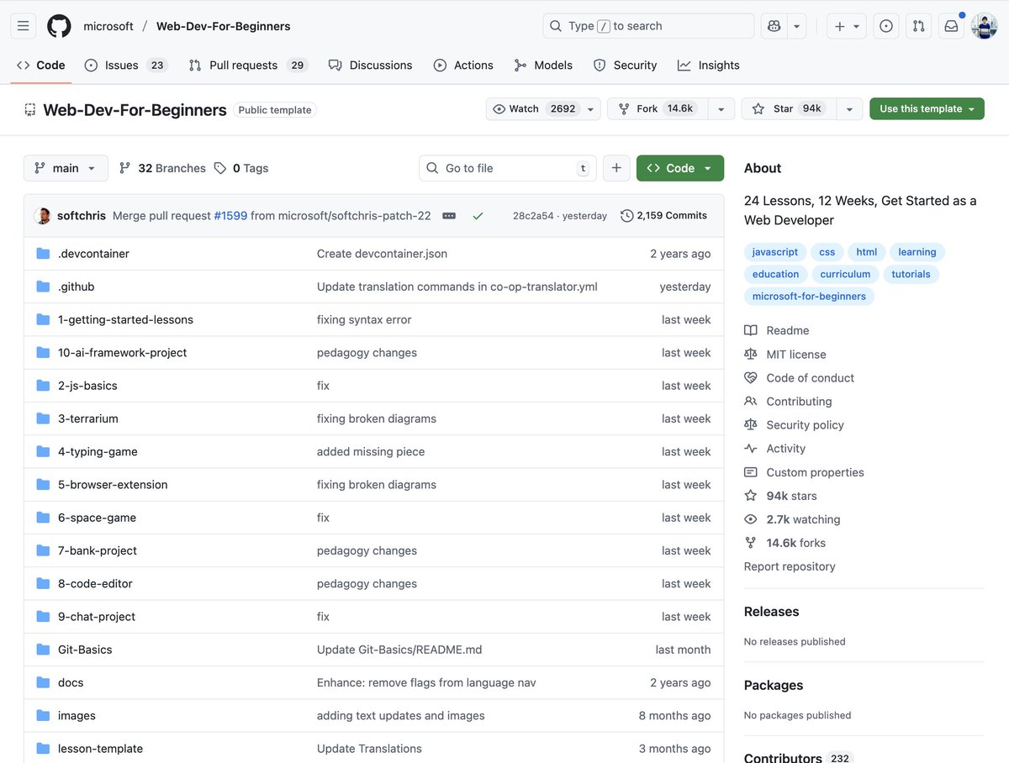Viewport: 1009px width, 763px height.
Task: Go to the GitHub home logo
Action: 59,26
